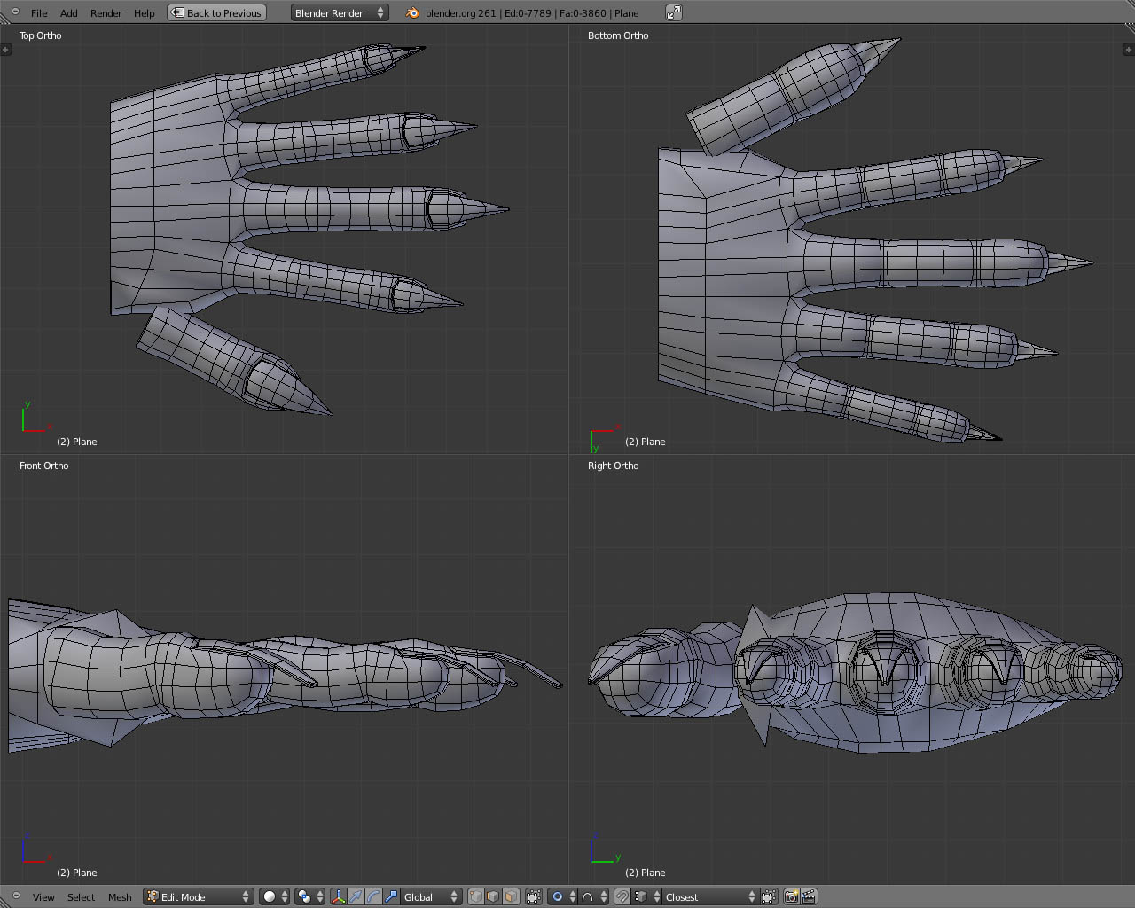Toggle limit selection to visible
Image resolution: width=1135 pixels, height=908 pixels.
pyautogui.click(x=534, y=896)
